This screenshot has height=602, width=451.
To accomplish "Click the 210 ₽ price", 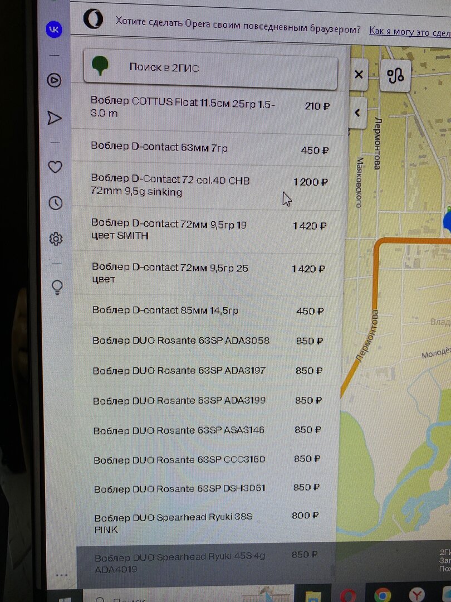I will click(x=317, y=106).
